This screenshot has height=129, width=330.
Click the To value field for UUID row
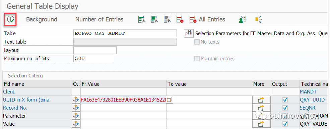[x=209, y=100]
